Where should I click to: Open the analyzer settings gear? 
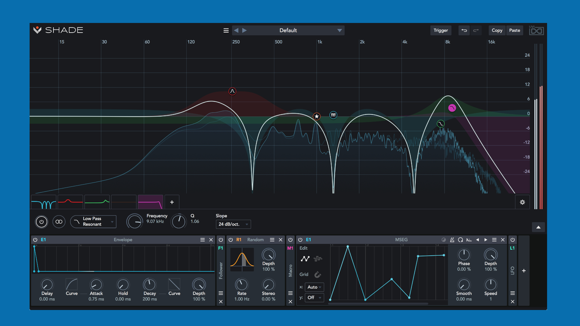(x=522, y=202)
